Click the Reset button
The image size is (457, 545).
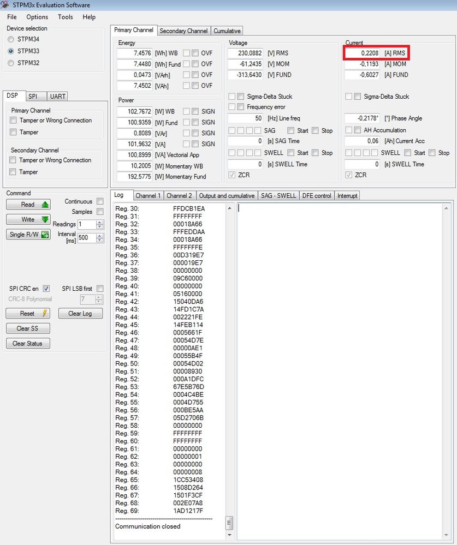(x=28, y=314)
